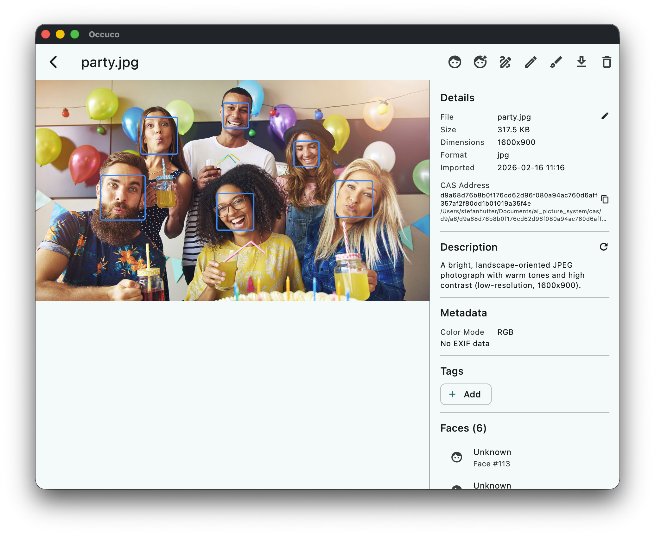Select the bearded man's face box
The width and height of the screenshot is (655, 536).
coord(123,198)
